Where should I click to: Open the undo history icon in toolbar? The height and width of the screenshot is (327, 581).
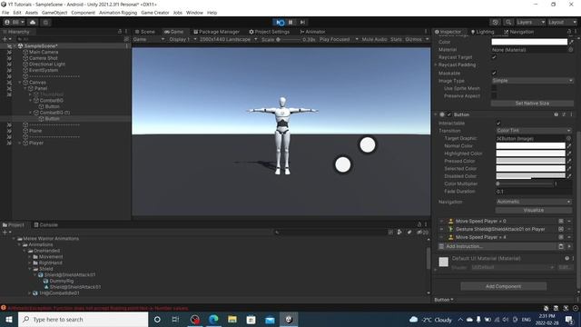click(x=495, y=22)
